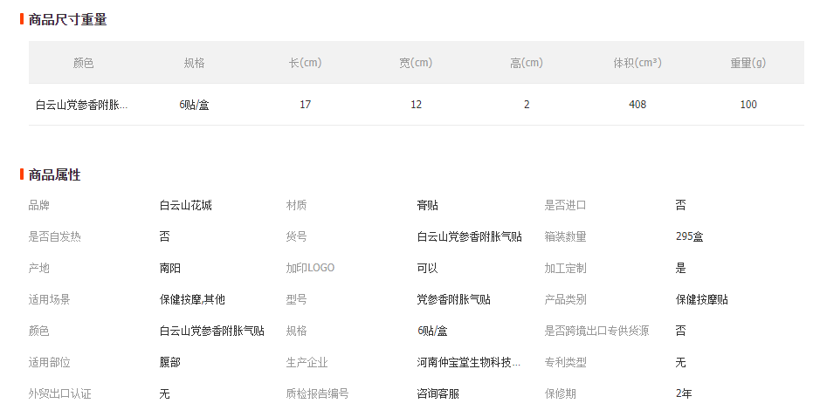This screenshot has width=820, height=417.
Task: Click the 是 value beside 加工定制
Action: pyautogui.click(x=680, y=268)
